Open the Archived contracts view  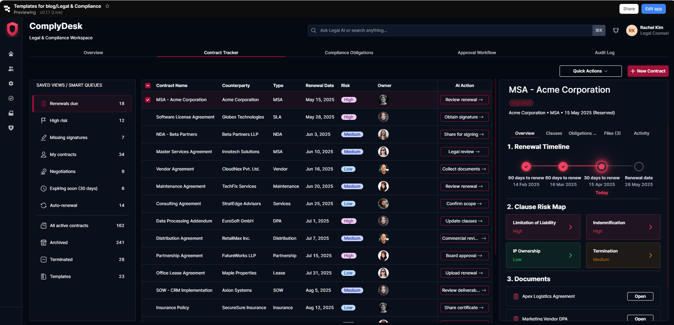[x=82, y=243]
